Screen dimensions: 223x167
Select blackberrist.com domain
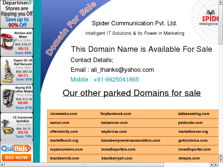click(64, 158)
